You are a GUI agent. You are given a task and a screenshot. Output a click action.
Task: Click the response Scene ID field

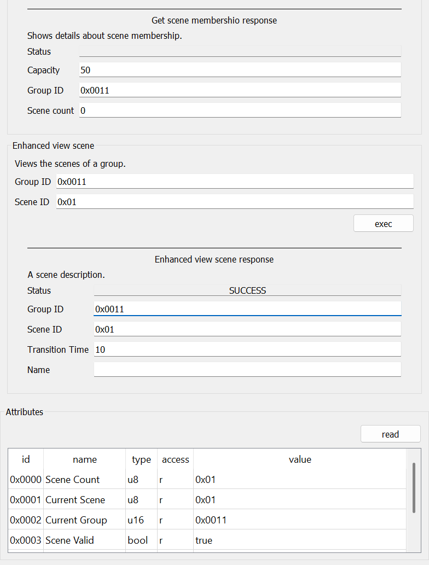[x=247, y=329]
